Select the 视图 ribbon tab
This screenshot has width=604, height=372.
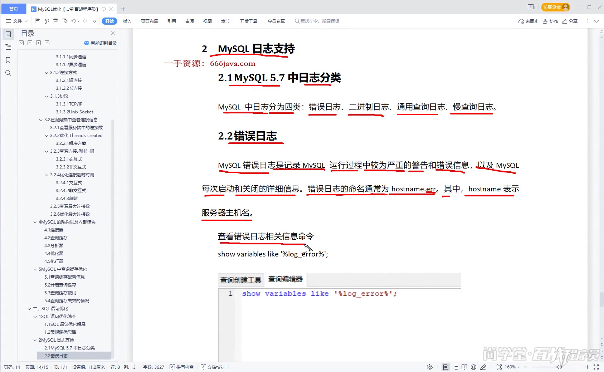point(208,21)
